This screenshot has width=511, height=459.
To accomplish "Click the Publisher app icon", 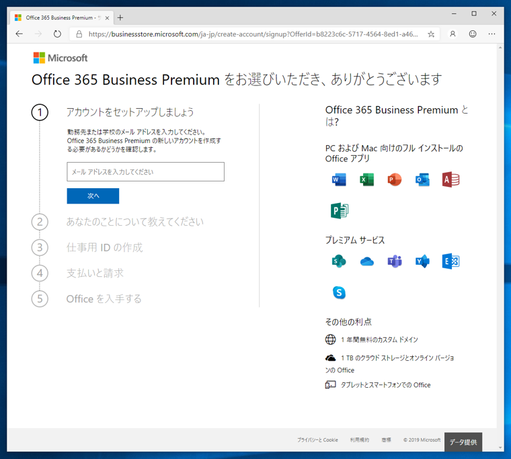I will (x=340, y=210).
